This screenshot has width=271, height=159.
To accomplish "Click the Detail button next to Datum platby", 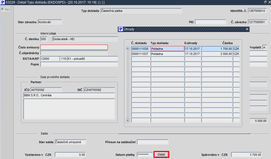I will (161, 154).
